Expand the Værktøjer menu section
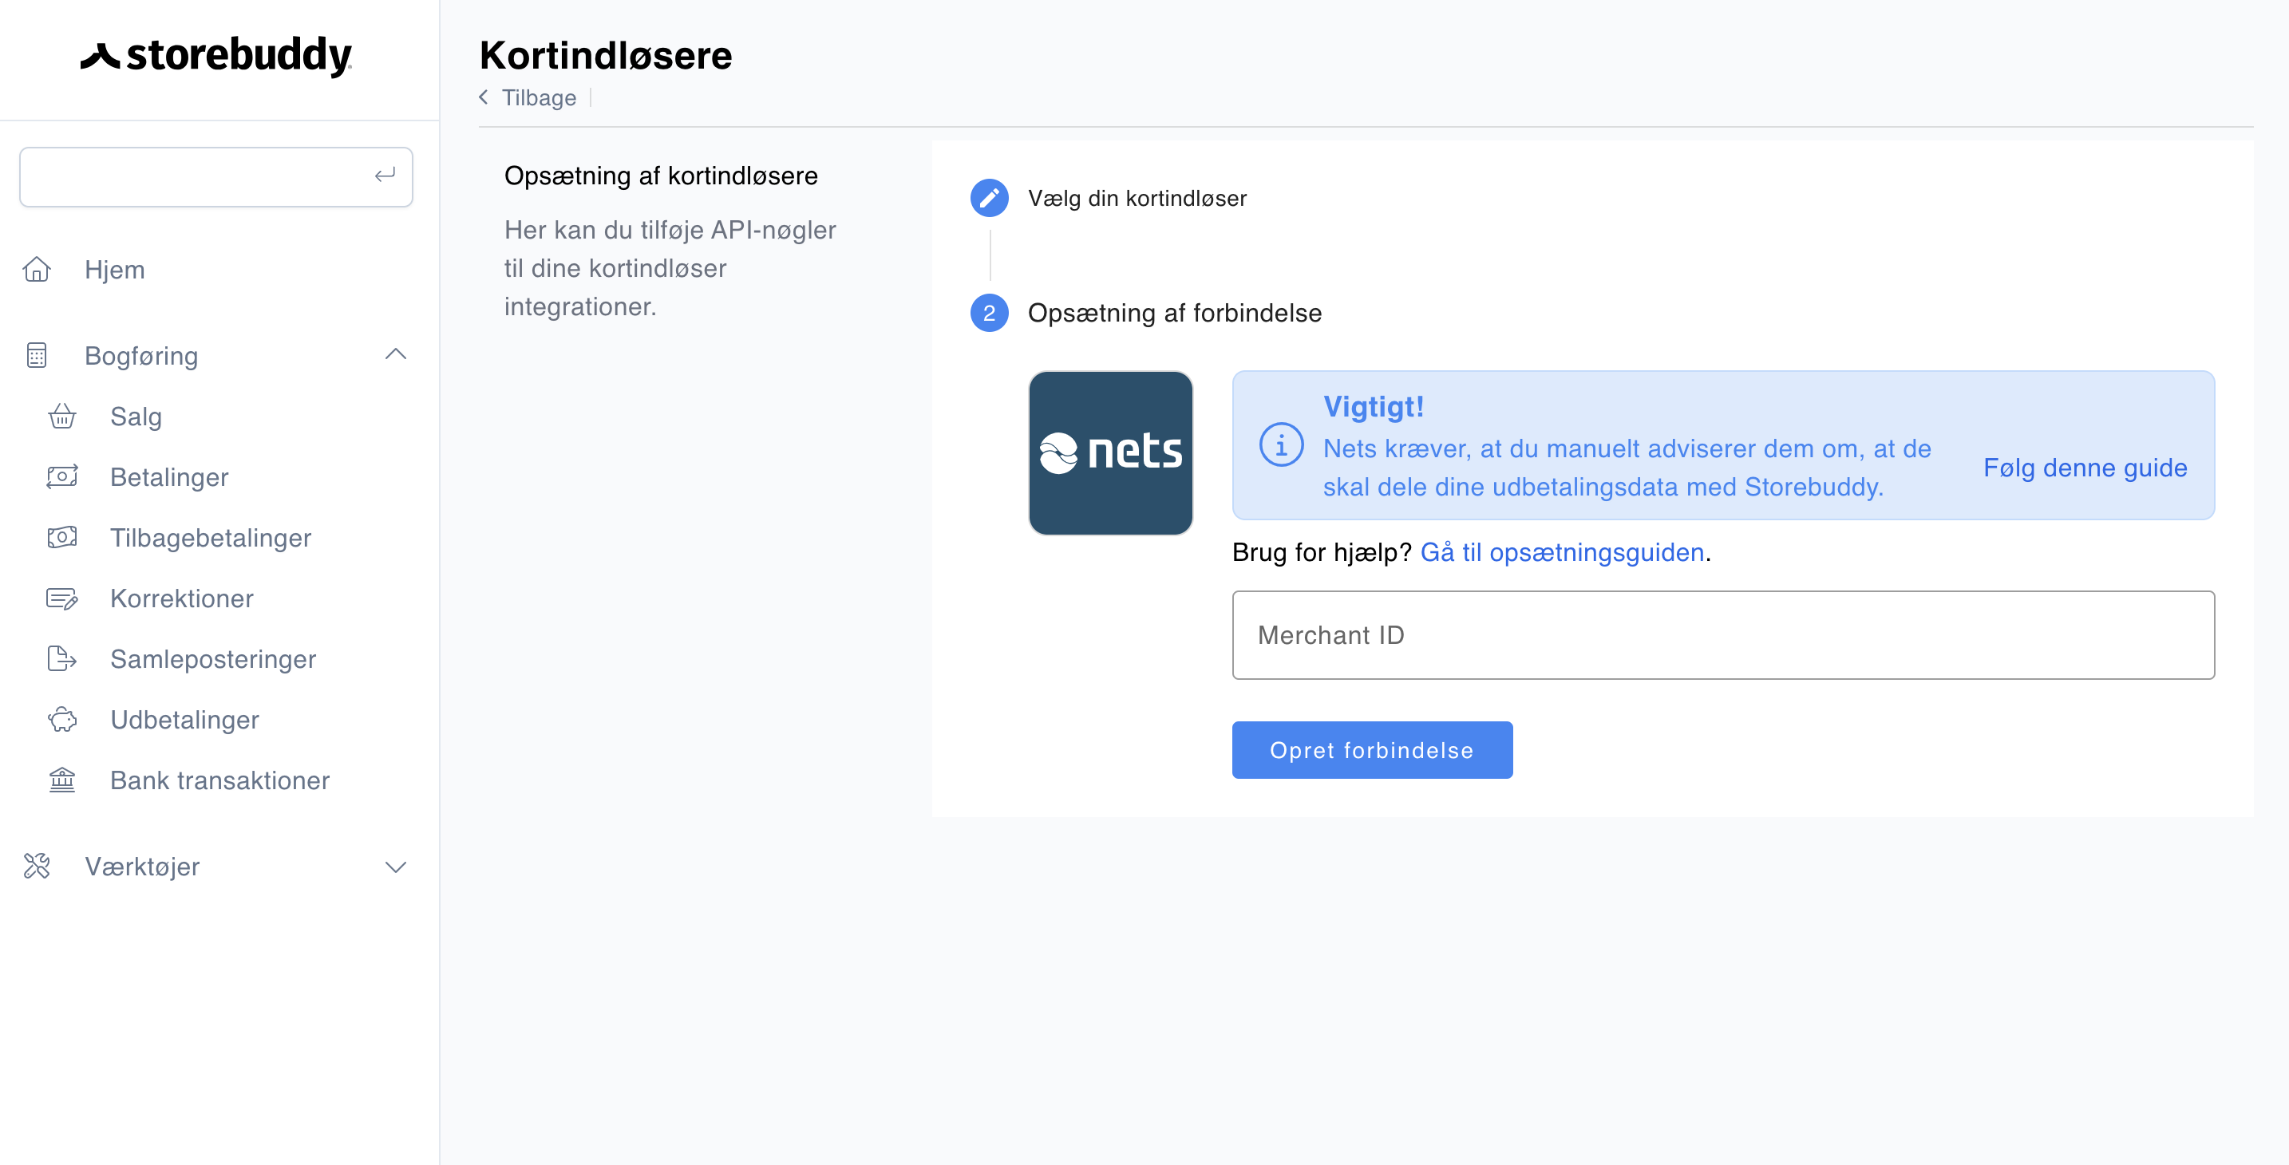 tap(395, 867)
